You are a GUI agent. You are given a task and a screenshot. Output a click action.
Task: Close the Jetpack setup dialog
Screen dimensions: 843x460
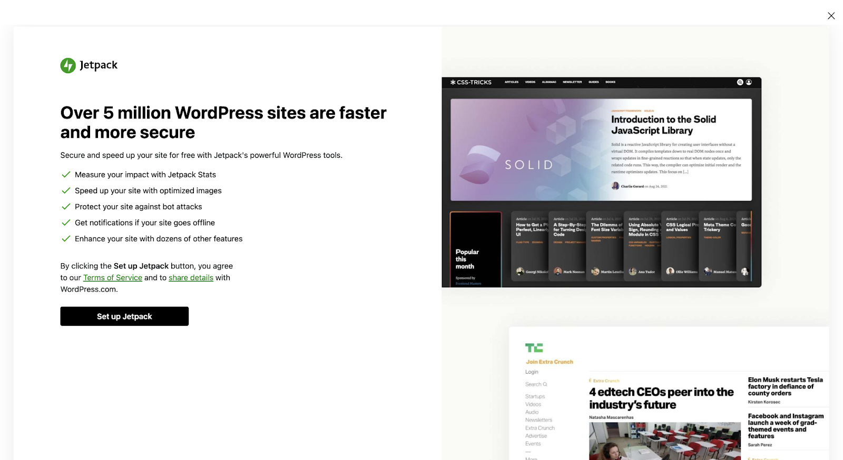[831, 16]
